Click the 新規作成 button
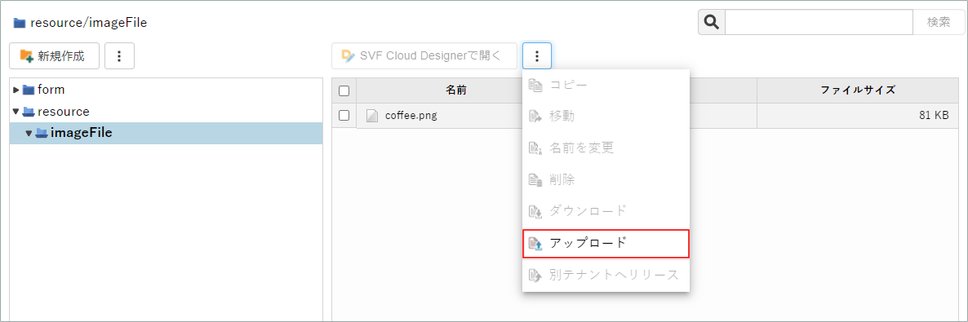 (55, 56)
